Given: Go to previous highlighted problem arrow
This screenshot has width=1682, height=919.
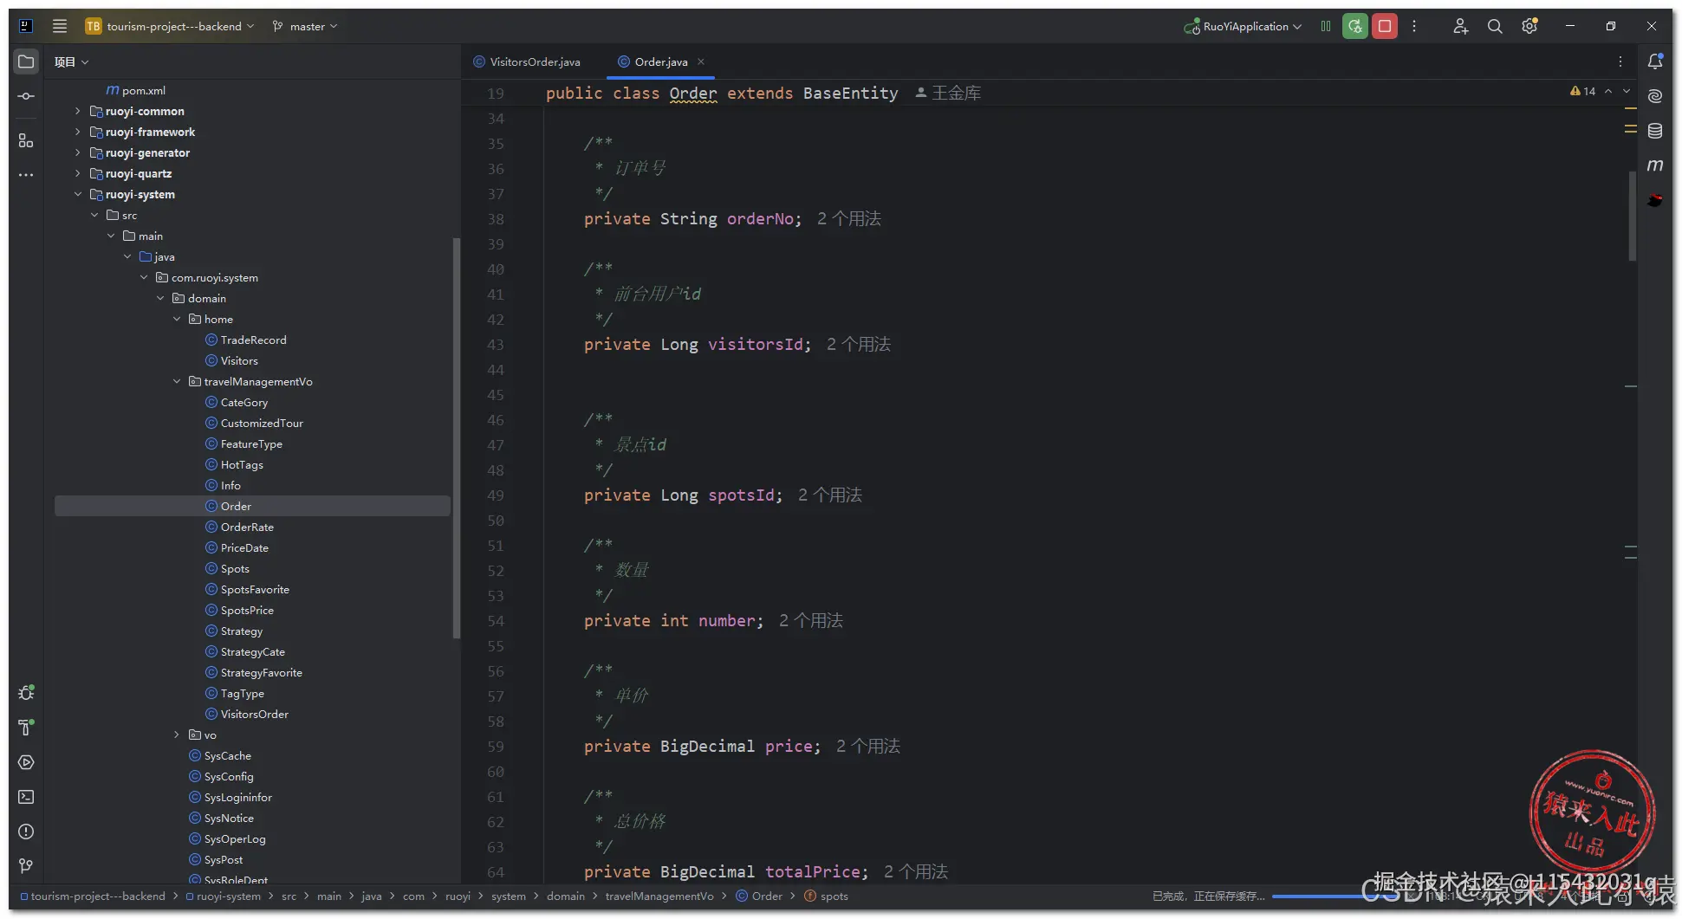Looking at the screenshot, I should pyautogui.click(x=1608, y=91).
